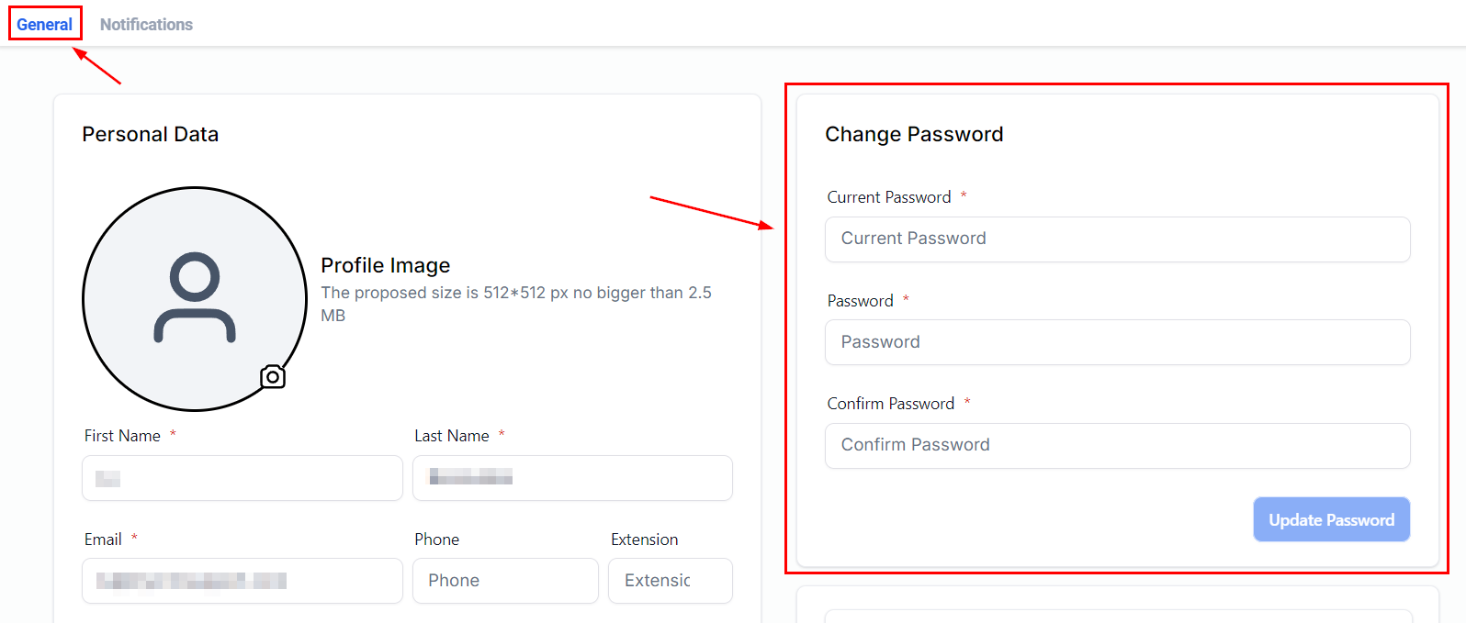
Task: Select the Extension input field
Action: [670, 581]
